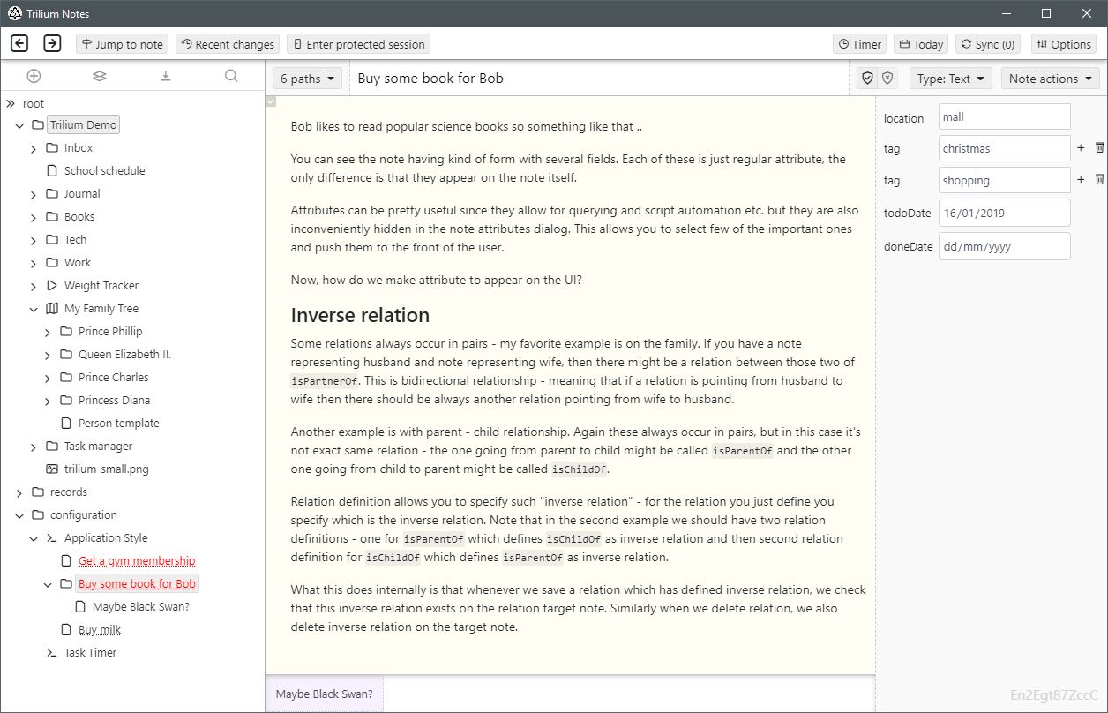Expand the Prince Phillip node

[48, 332]
